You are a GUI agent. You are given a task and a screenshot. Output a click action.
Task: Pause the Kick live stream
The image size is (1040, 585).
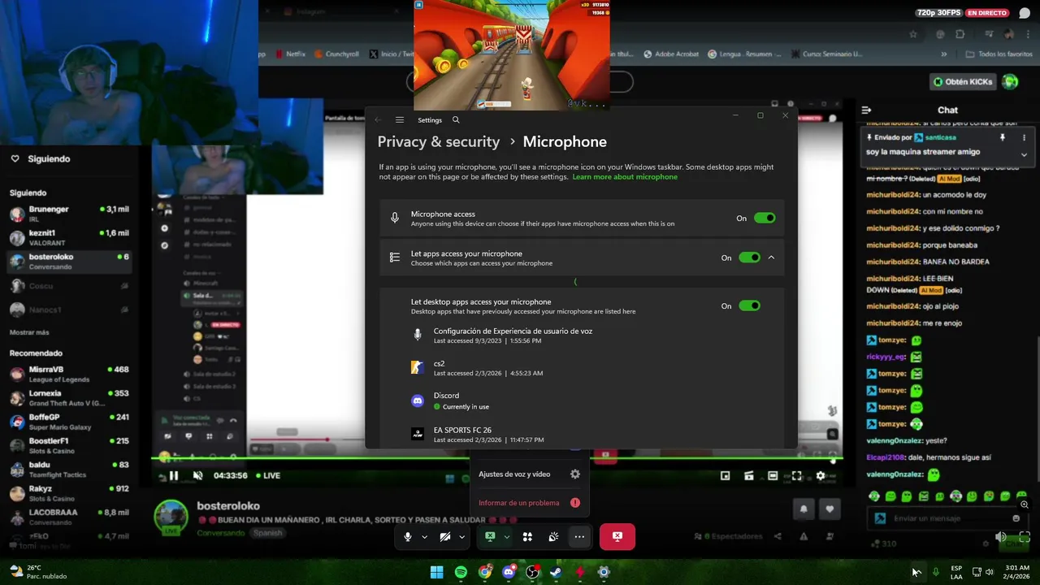coord(174,475)
